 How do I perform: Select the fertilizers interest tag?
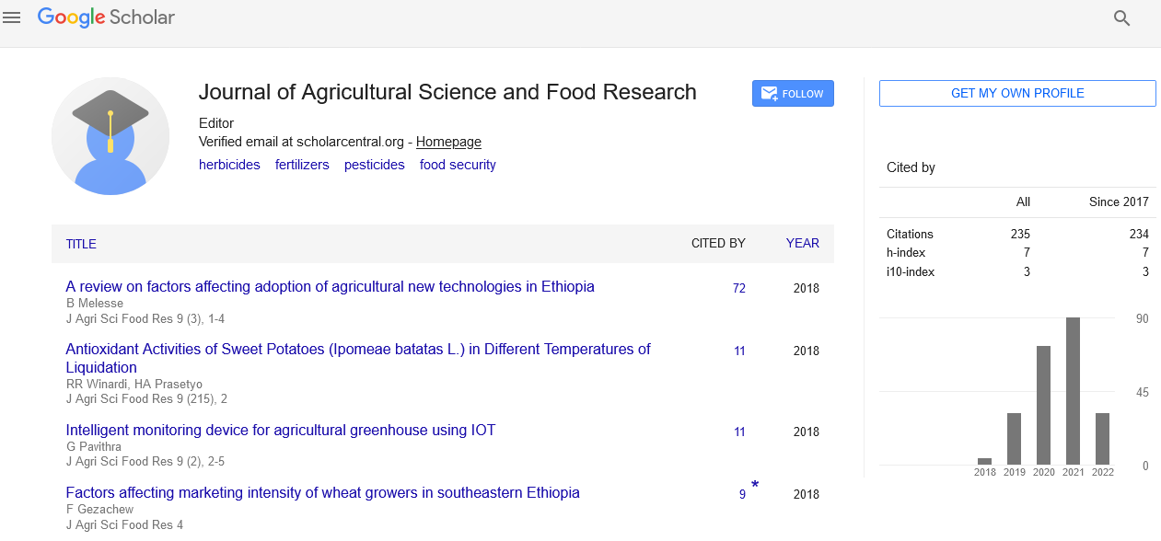click(x=302, y=165)
